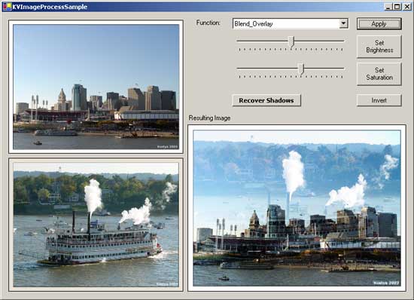Click the city skyline source image
Image resolution: width=414 pixels, height=300 pixels.
coord(96,87)
